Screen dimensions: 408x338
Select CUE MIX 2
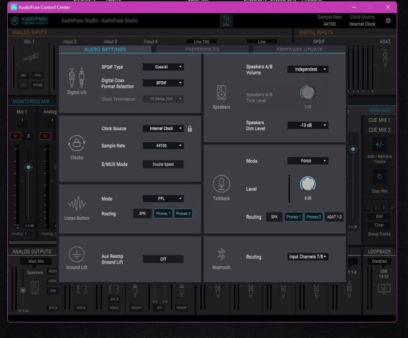tap(379, 130)
